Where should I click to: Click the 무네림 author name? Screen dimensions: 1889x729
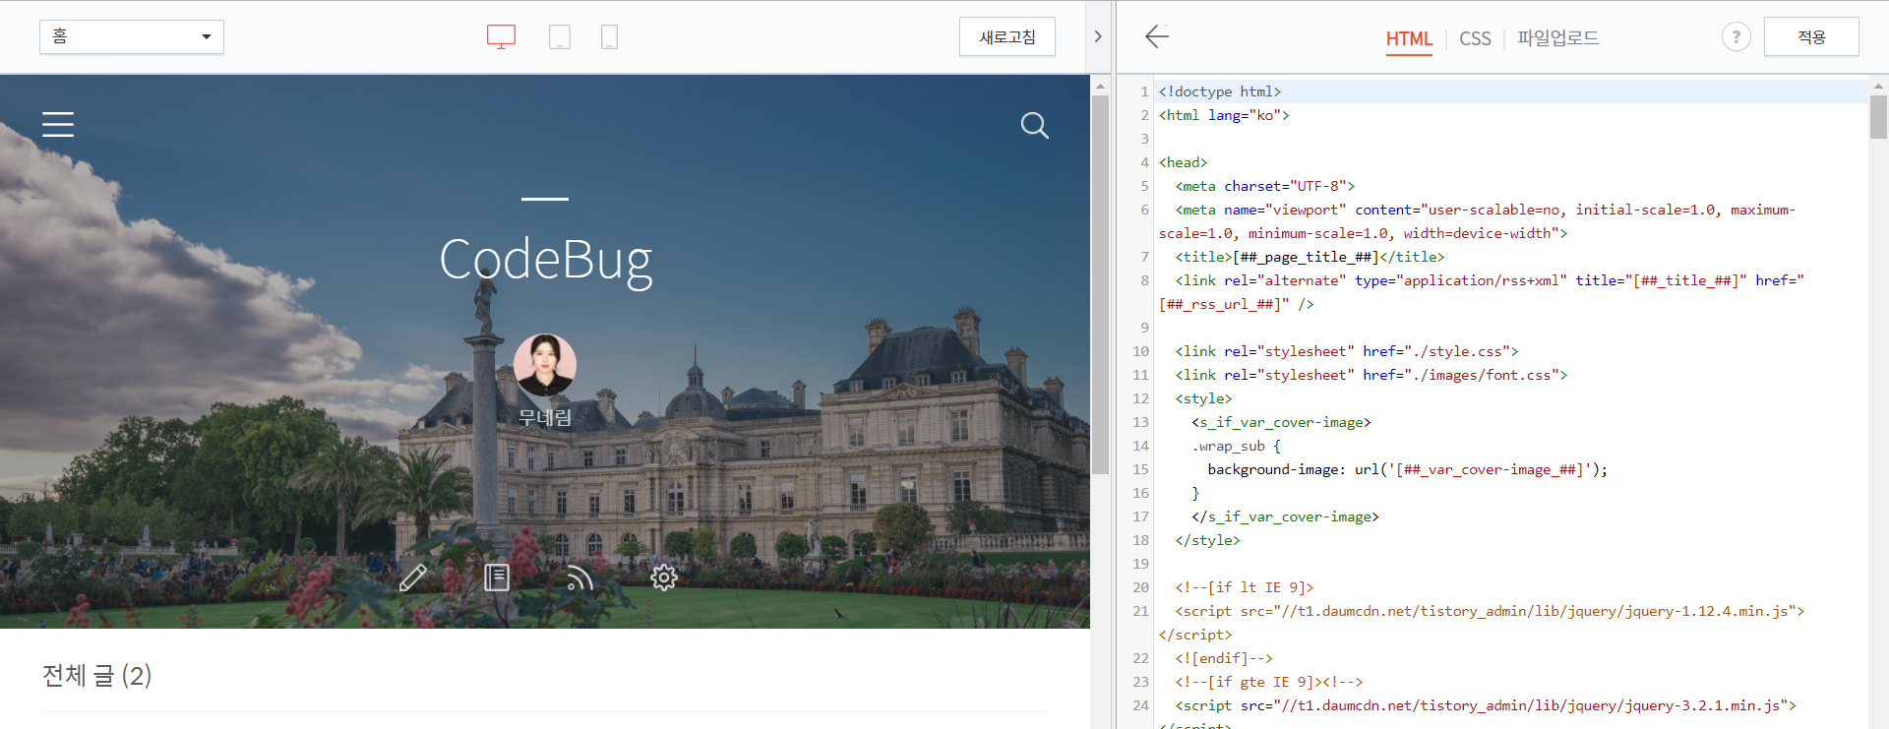coord(545,417)
